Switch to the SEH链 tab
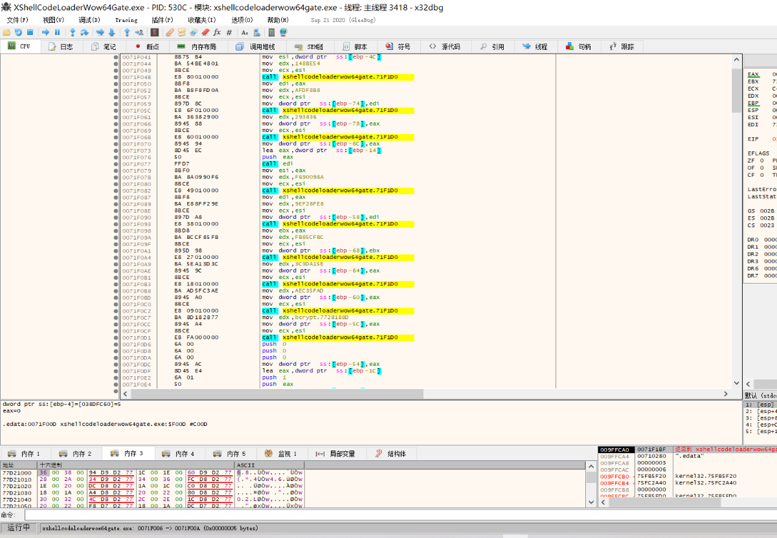Screen dimensions: 777x538 pos(310,47)
